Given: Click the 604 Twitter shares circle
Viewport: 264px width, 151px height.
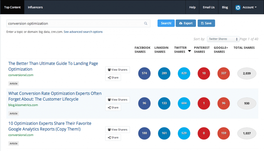Looking at the screenshot, I should 184,103.
